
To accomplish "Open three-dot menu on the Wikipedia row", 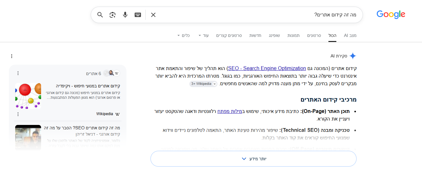I will [x=18, y=114].
